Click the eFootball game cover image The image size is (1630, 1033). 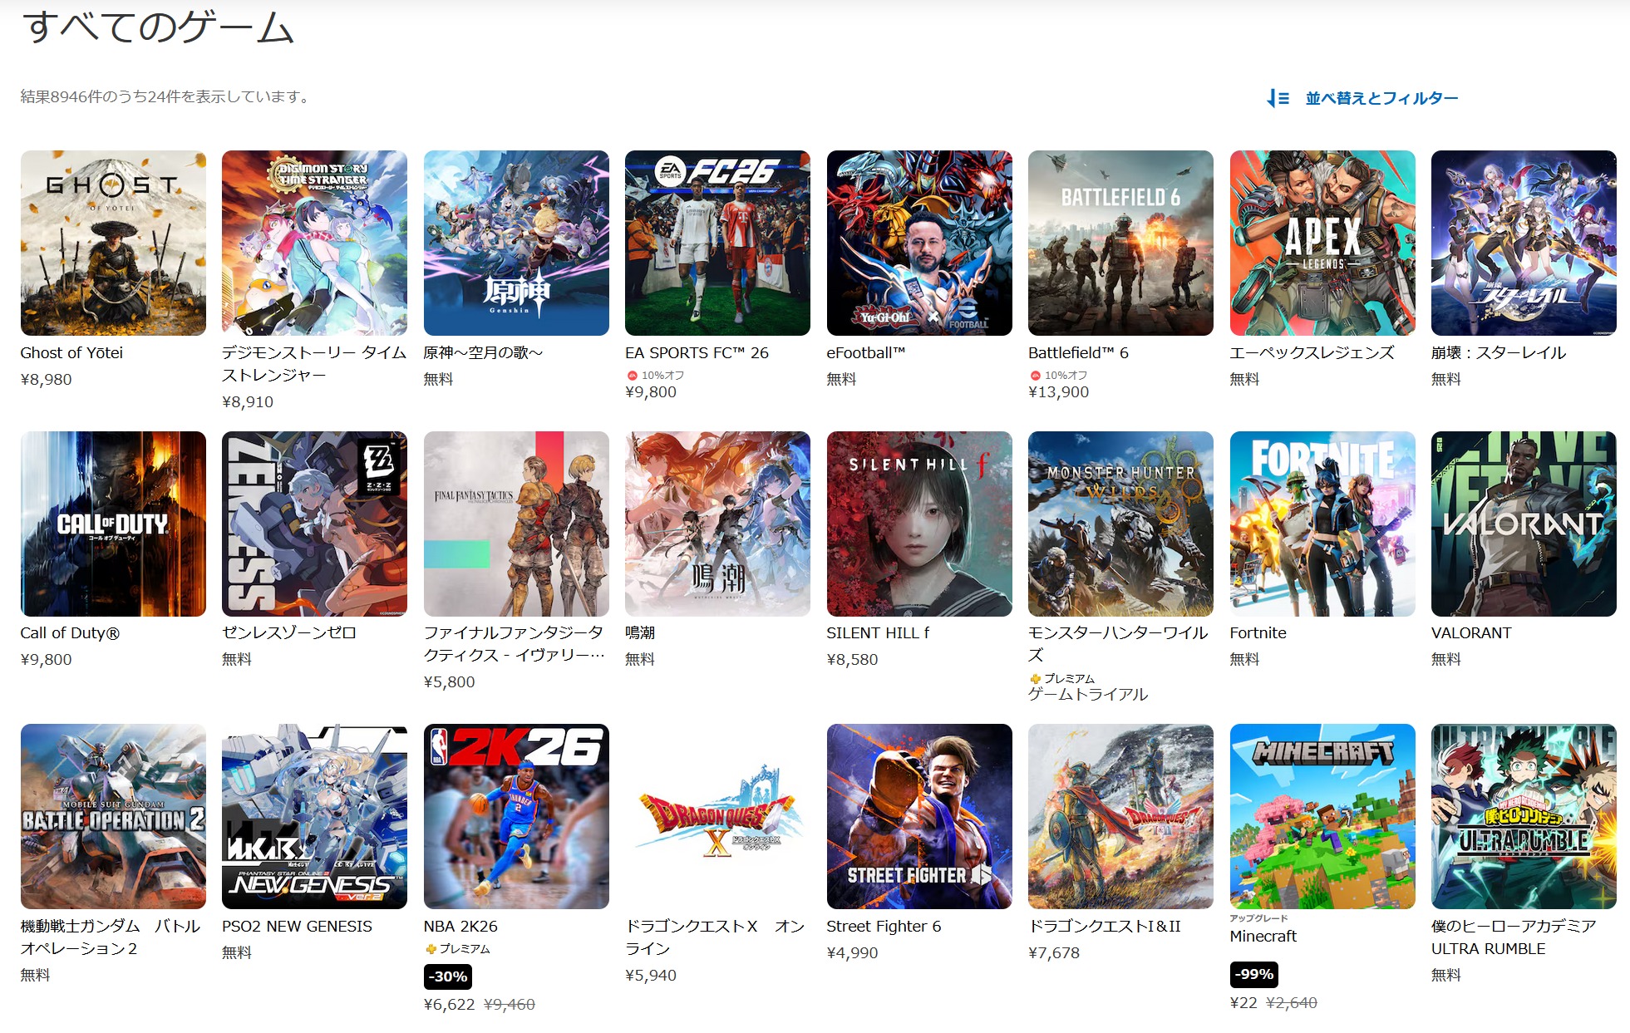point(919,243)
